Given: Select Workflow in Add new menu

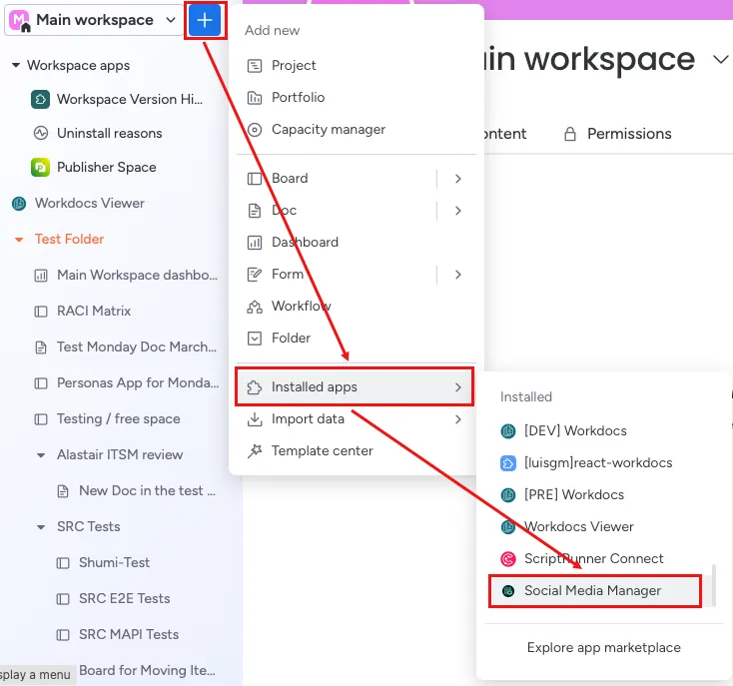Looking at the screenshot, I should tap(357, 307).
